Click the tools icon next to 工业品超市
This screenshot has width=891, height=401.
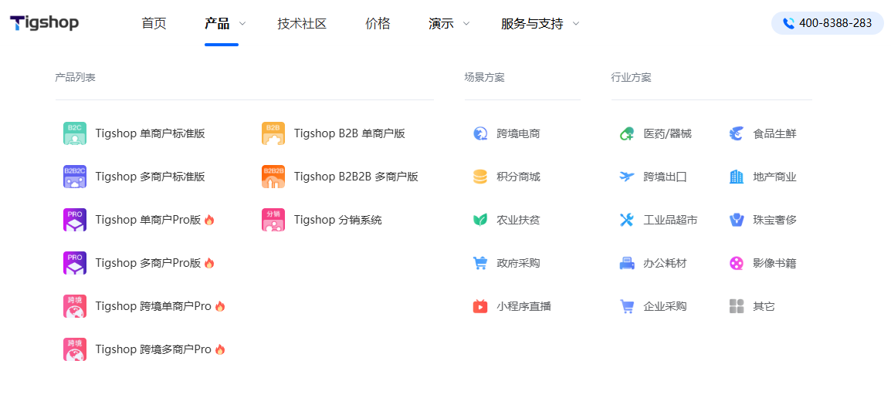[627, 220]
